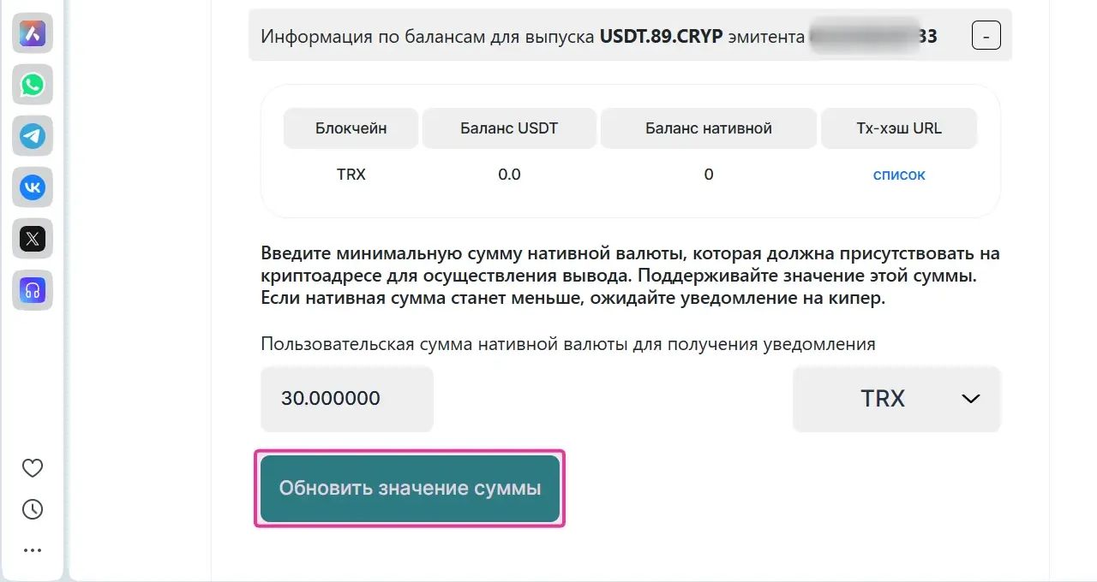Image resolution: width=1097 pixels, height=582 pixels.
Task: Open the «список» Tx-hash link
Action: pyautogui.click(x=899, y=175)
